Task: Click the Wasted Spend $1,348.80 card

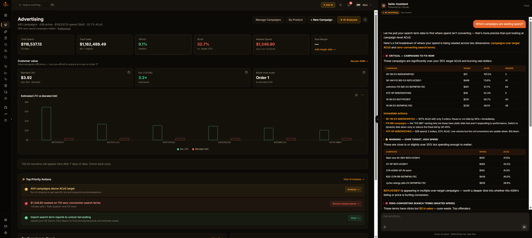Action: [x=281, y=44]
